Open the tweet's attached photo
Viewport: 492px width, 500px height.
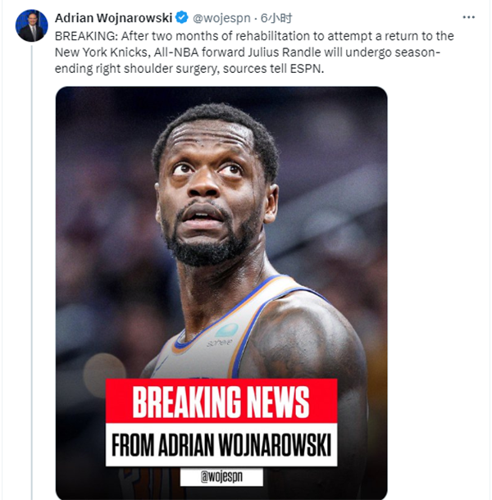coord(221,293)
